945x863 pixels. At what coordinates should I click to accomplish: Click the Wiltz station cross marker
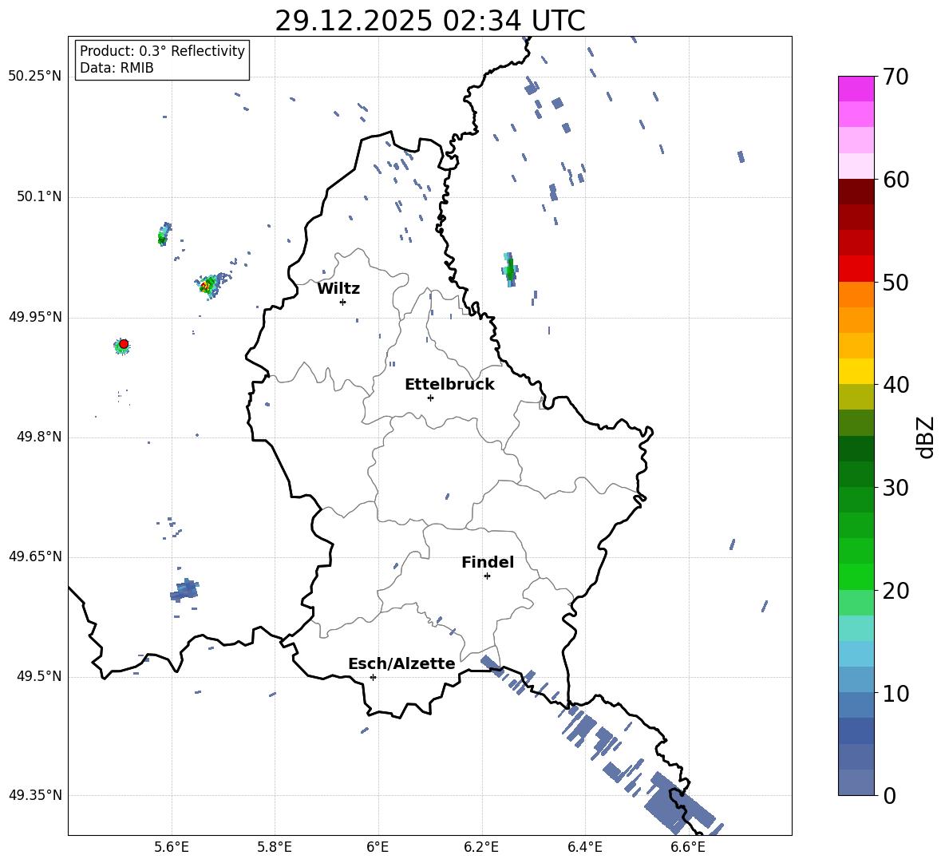tap(342, 302)
